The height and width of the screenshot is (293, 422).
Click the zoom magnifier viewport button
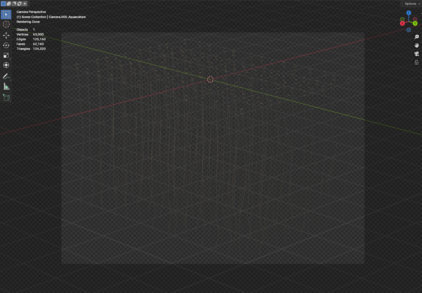coord(417,37)
